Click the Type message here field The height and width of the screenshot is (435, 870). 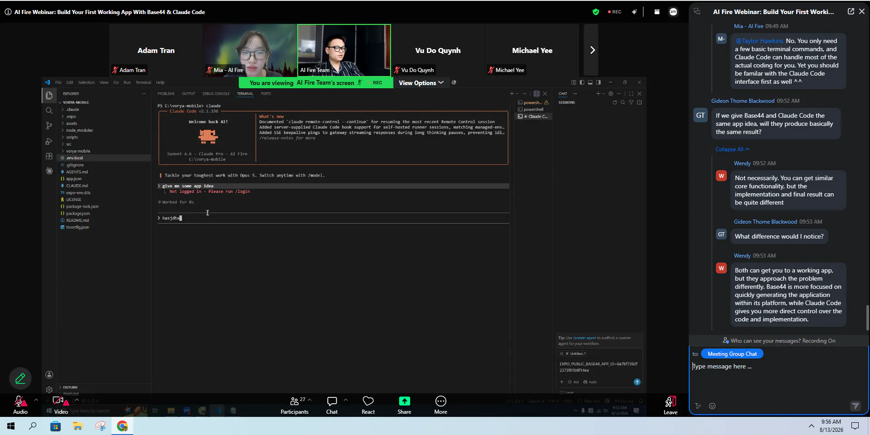(778, 367)
